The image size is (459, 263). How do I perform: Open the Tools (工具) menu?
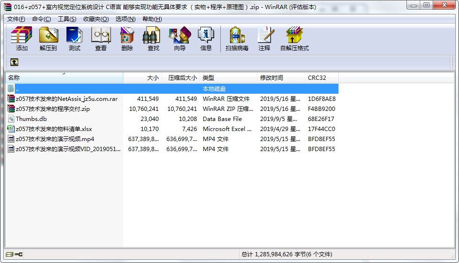[x=67, y=19]
